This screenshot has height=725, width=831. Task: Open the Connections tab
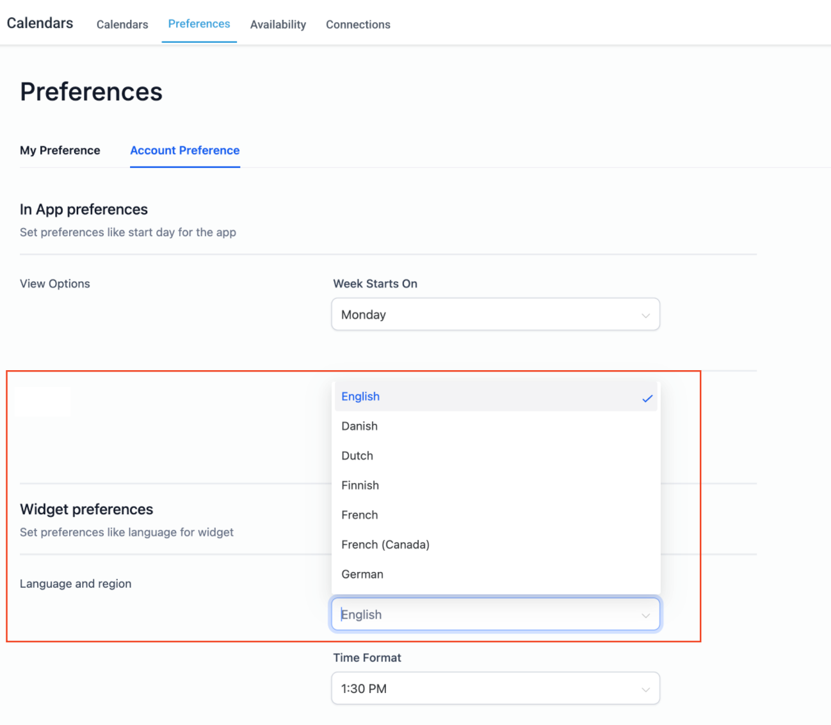[358, 24]
